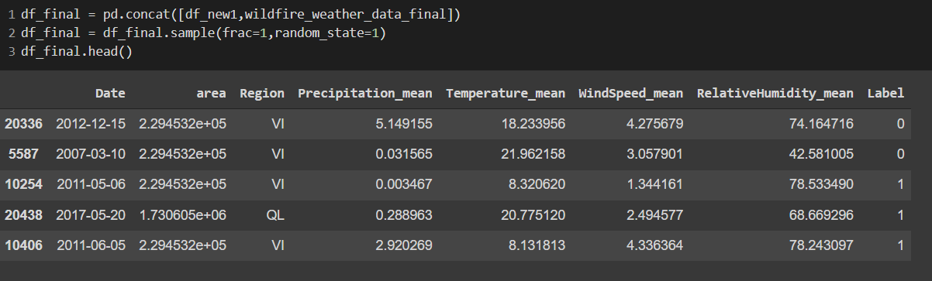Viewport: 932px width, 281px height.
Task: Select the area column header
Action: [x=211, y=93]
